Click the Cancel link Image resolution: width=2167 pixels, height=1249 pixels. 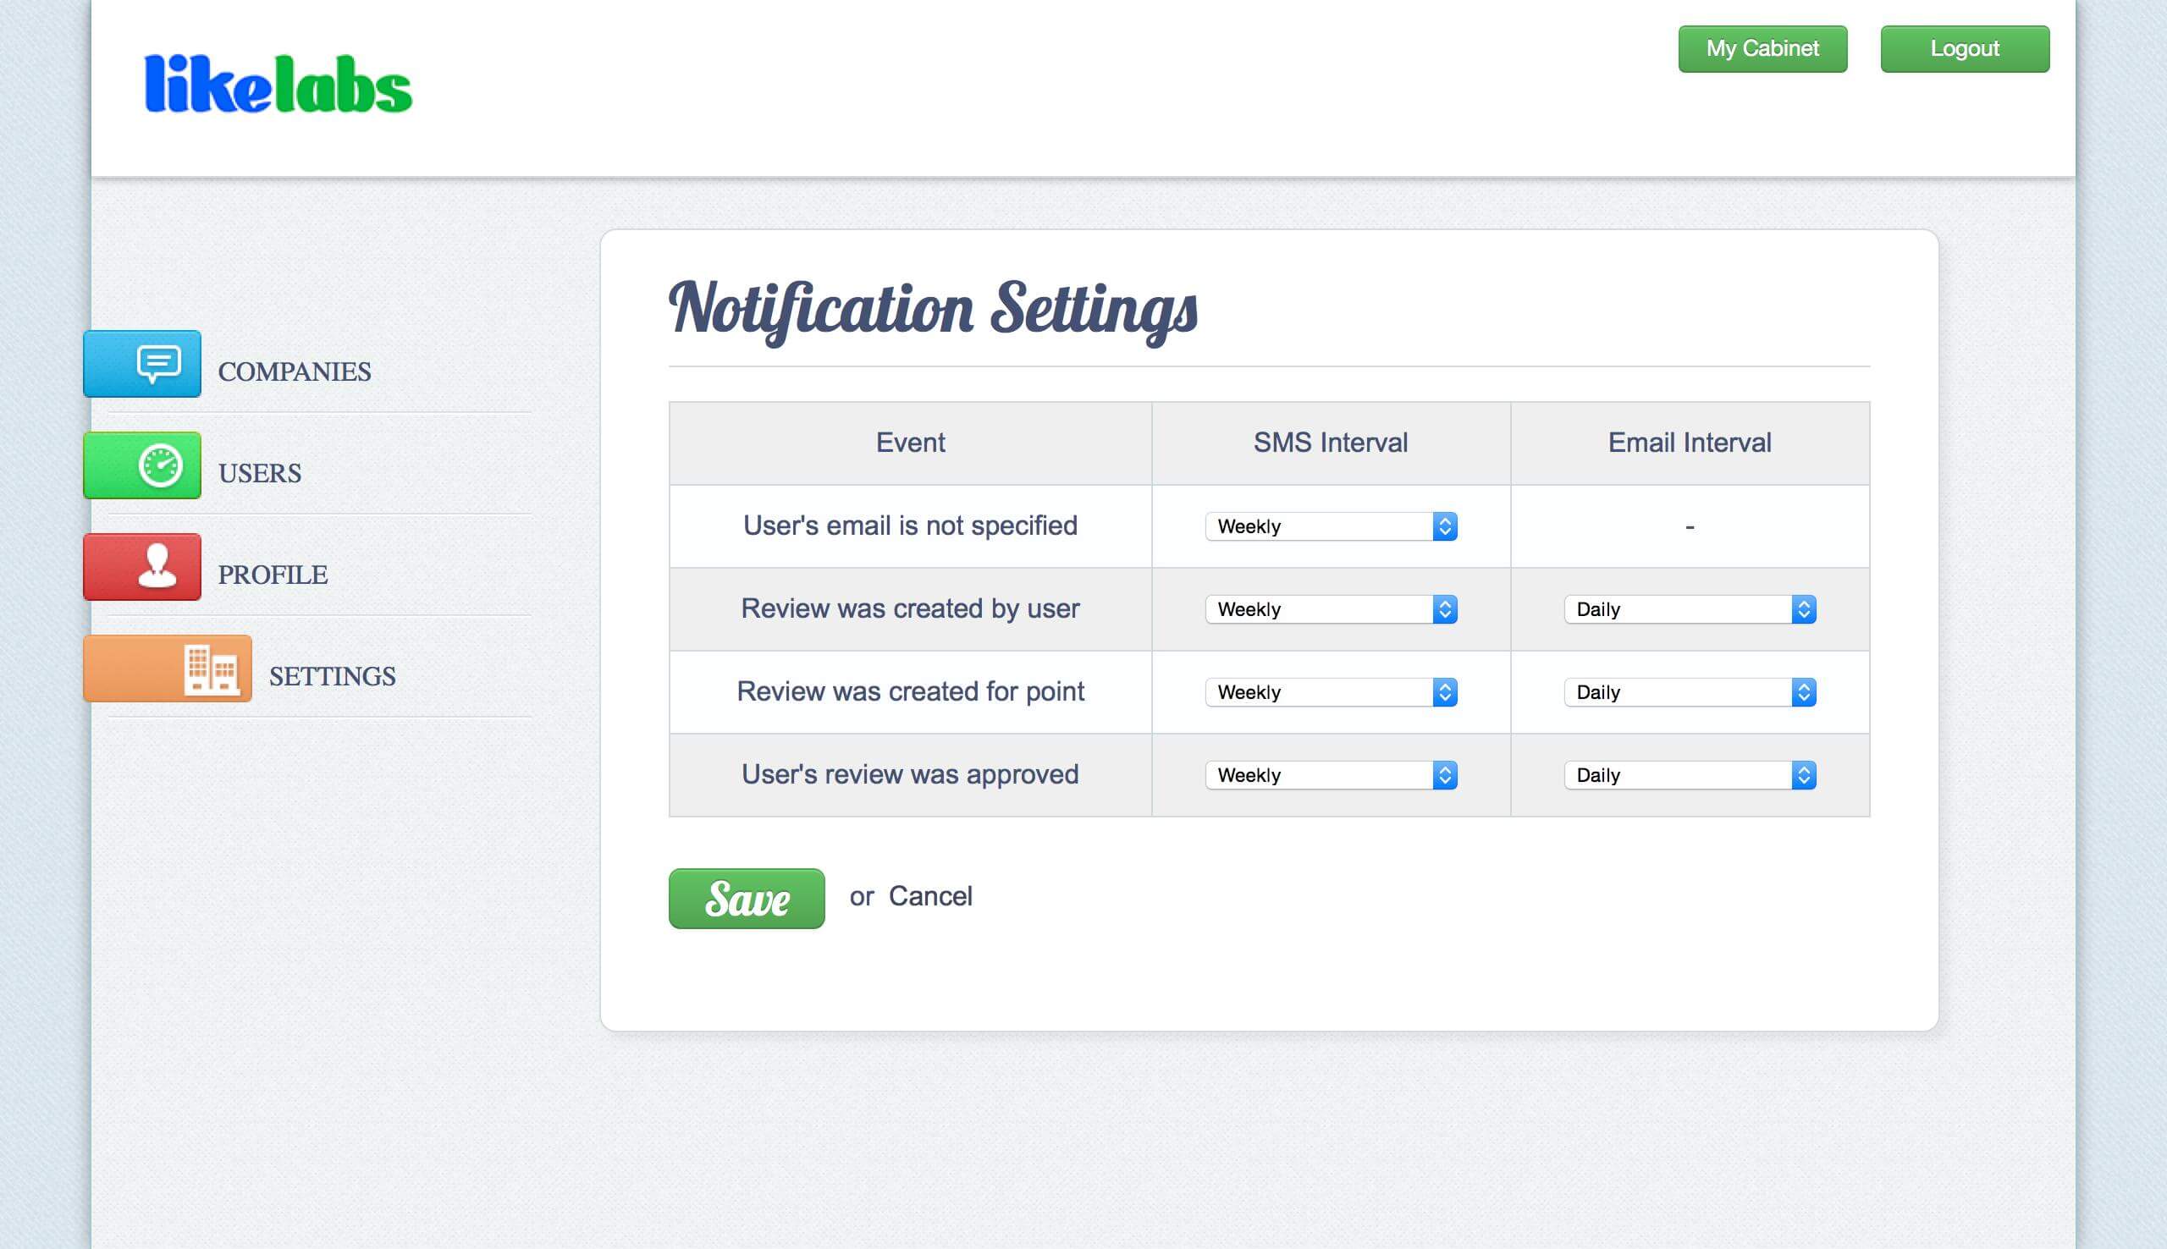tap(930, 896)
